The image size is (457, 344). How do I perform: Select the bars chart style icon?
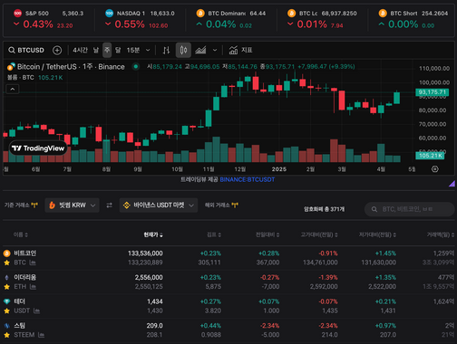pyautogui.click(x=166, y=50)
